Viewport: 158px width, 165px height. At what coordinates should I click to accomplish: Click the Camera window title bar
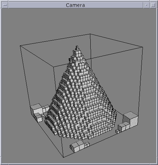[x=76, y=5]
